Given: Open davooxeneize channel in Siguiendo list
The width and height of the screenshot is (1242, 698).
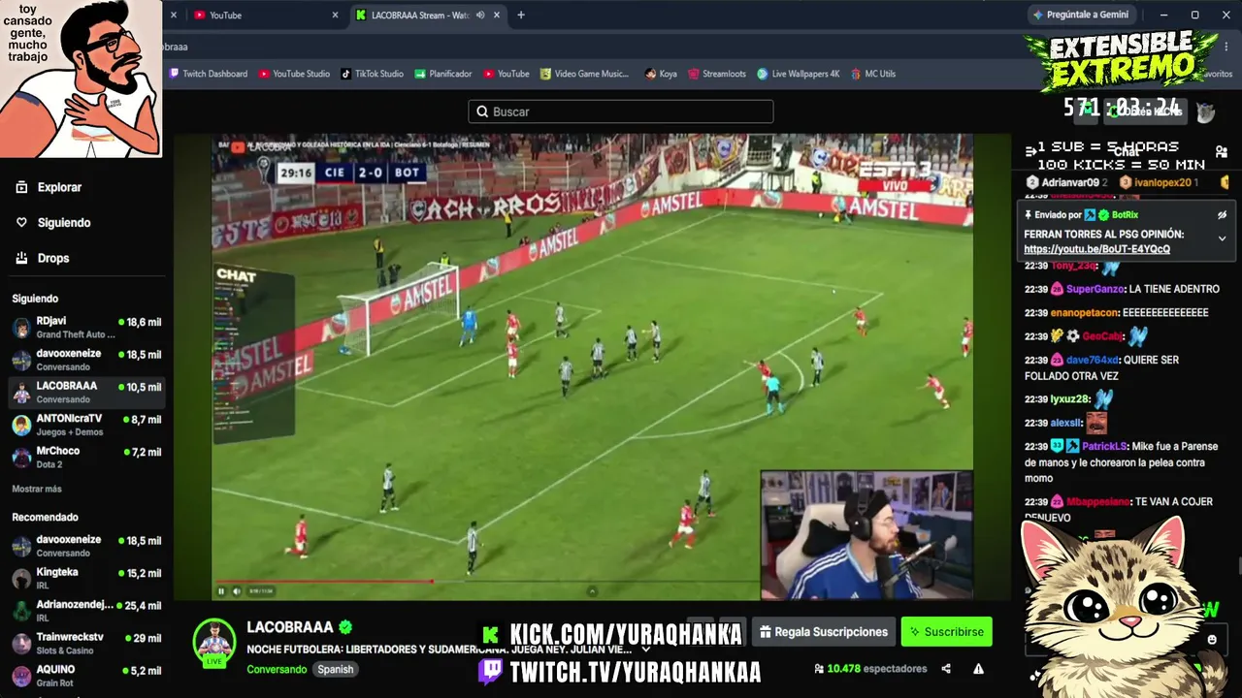Looking at the screenshot, I should point(85,360).
